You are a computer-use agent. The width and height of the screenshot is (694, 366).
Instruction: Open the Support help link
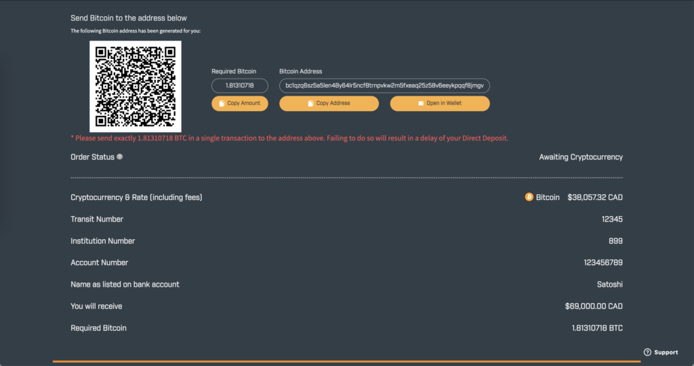click(x=660, y=352)
